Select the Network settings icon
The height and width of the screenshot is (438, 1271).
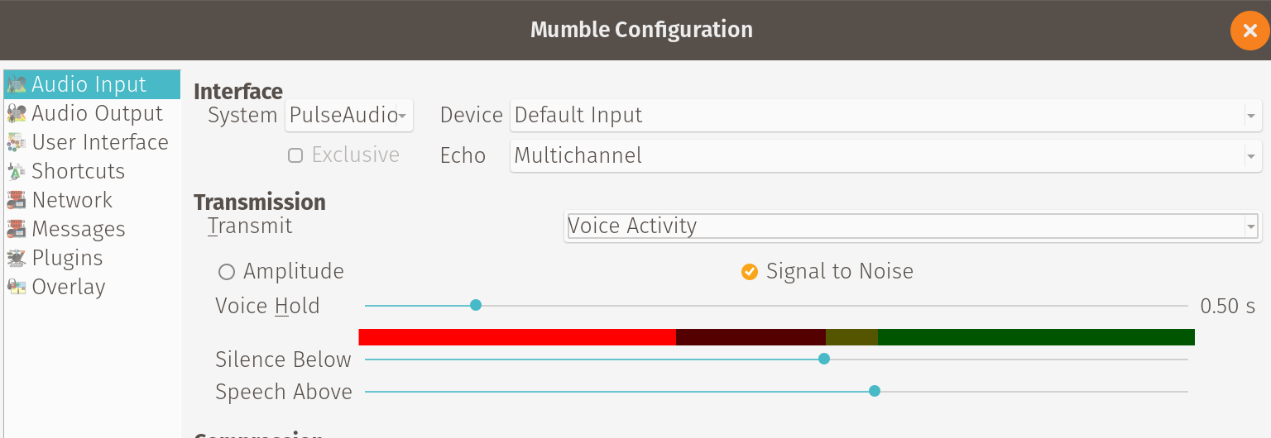coord(17,200)
